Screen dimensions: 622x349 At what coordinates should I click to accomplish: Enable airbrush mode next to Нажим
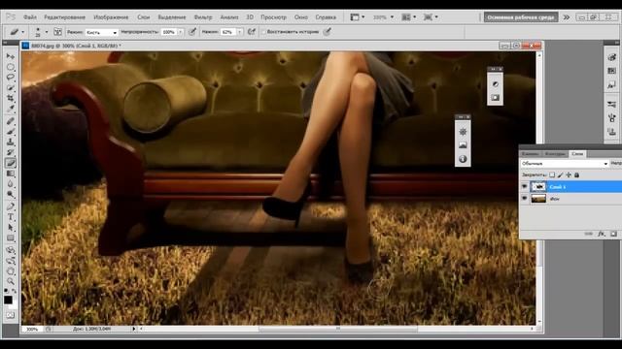[x=251, y=32]
